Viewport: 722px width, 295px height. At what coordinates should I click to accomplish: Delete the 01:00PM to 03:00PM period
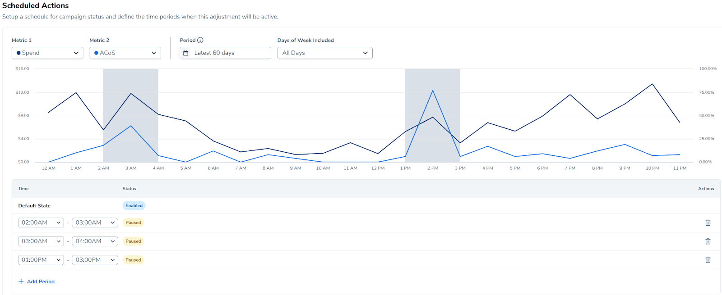coord(708,260)
